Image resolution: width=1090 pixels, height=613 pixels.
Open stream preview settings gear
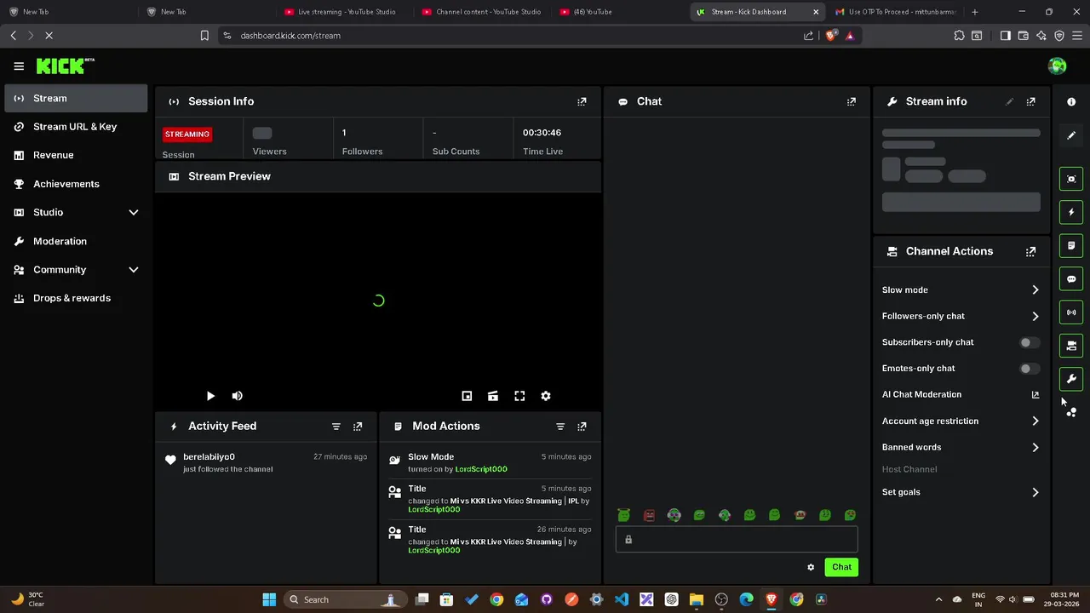(x=546, y=396)
